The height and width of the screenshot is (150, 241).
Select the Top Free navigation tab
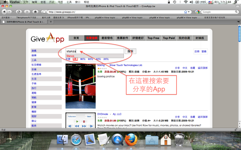153,38
